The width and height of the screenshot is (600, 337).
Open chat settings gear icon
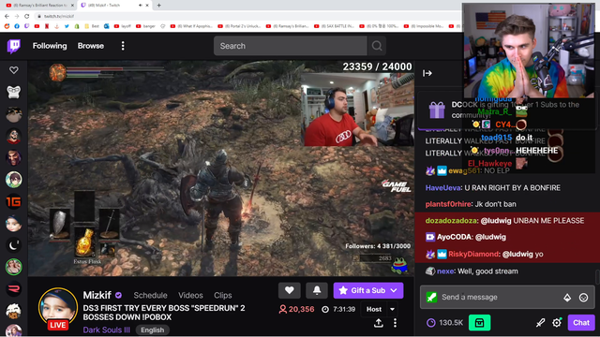coord(557,323)
